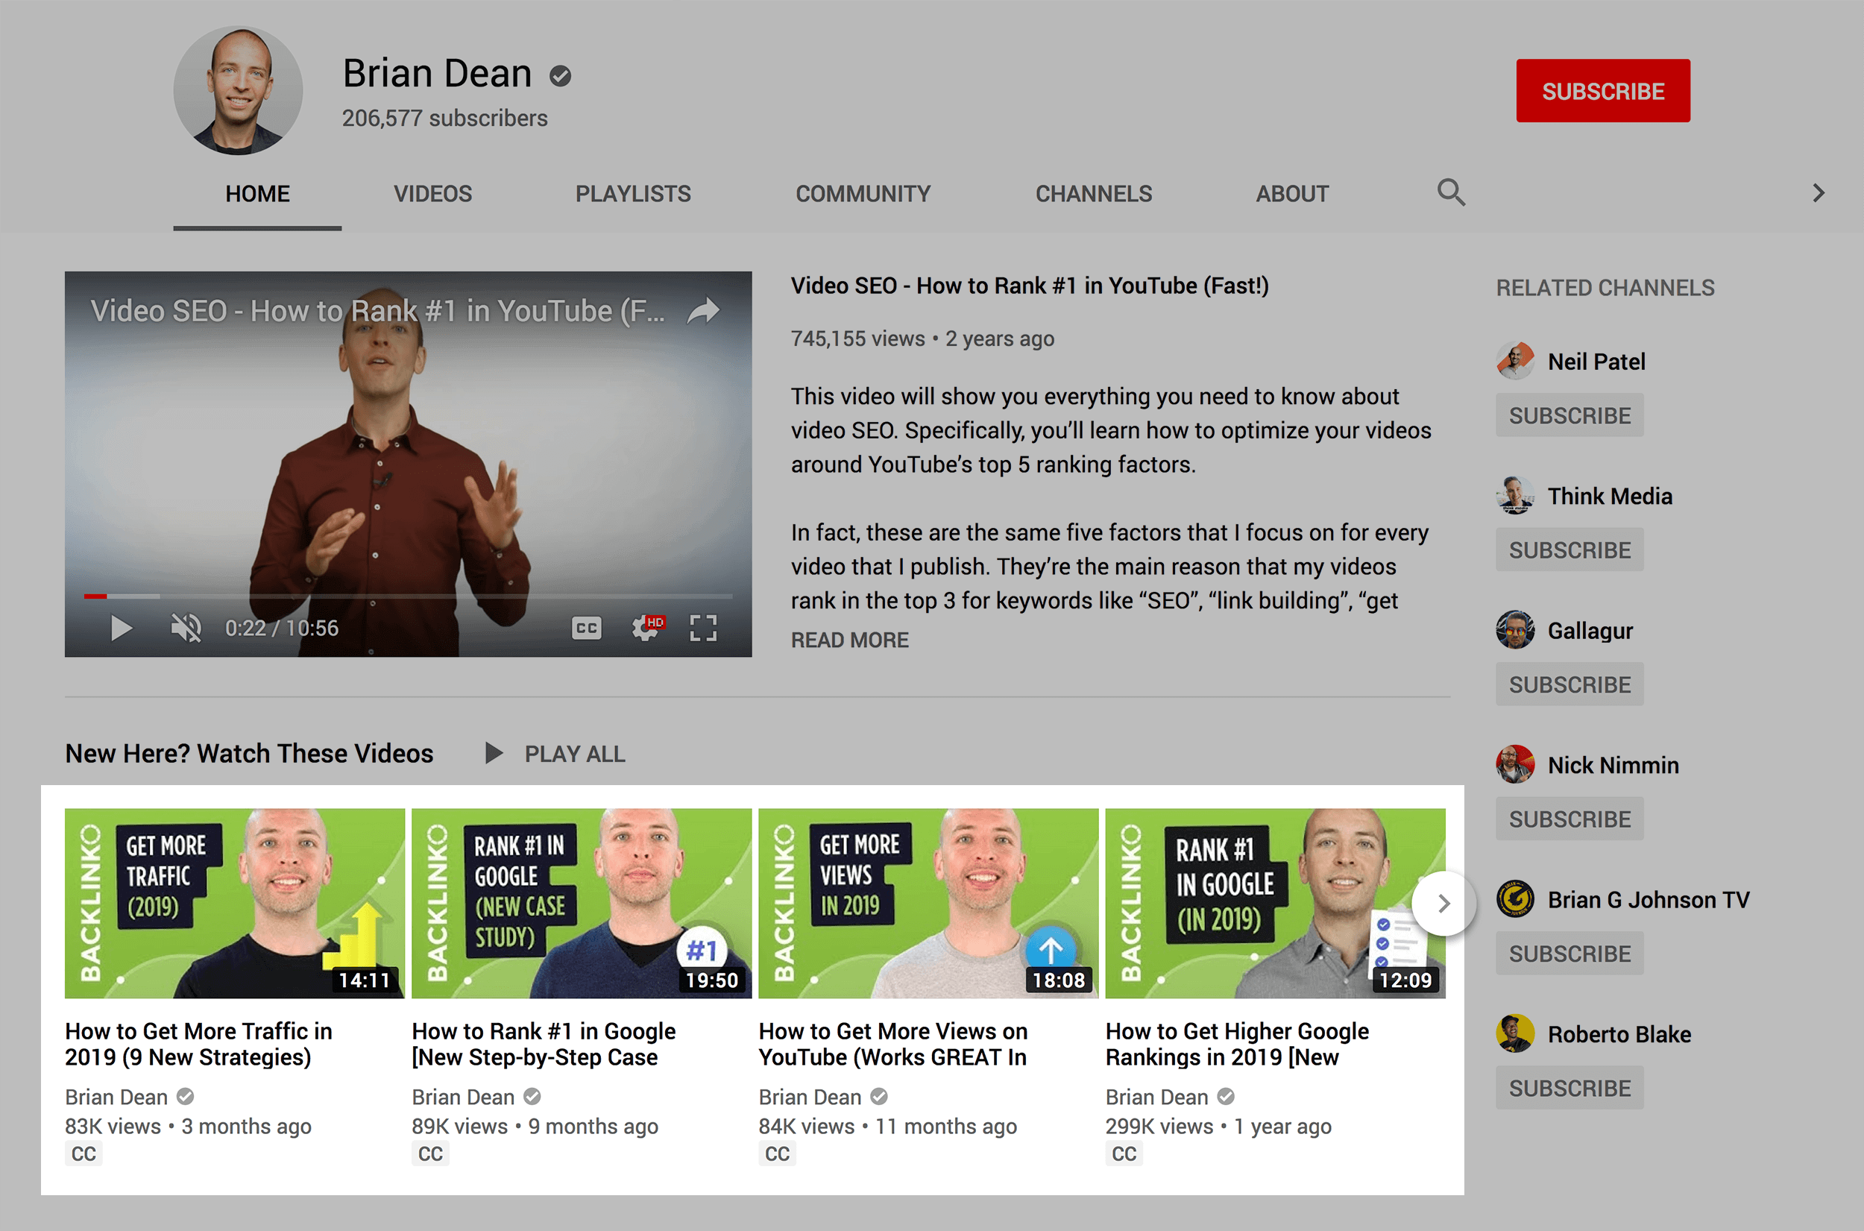The image size is (1864, 1231).
Task: Open the Get More Traffic (2019) thumbnail
Action: point(235,904)
